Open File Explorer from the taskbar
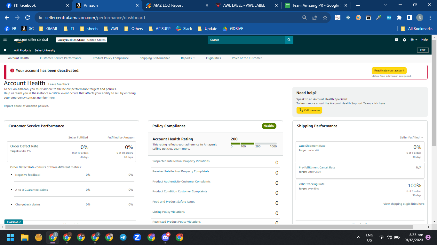437x245 pixels. [x=25, y=237]
